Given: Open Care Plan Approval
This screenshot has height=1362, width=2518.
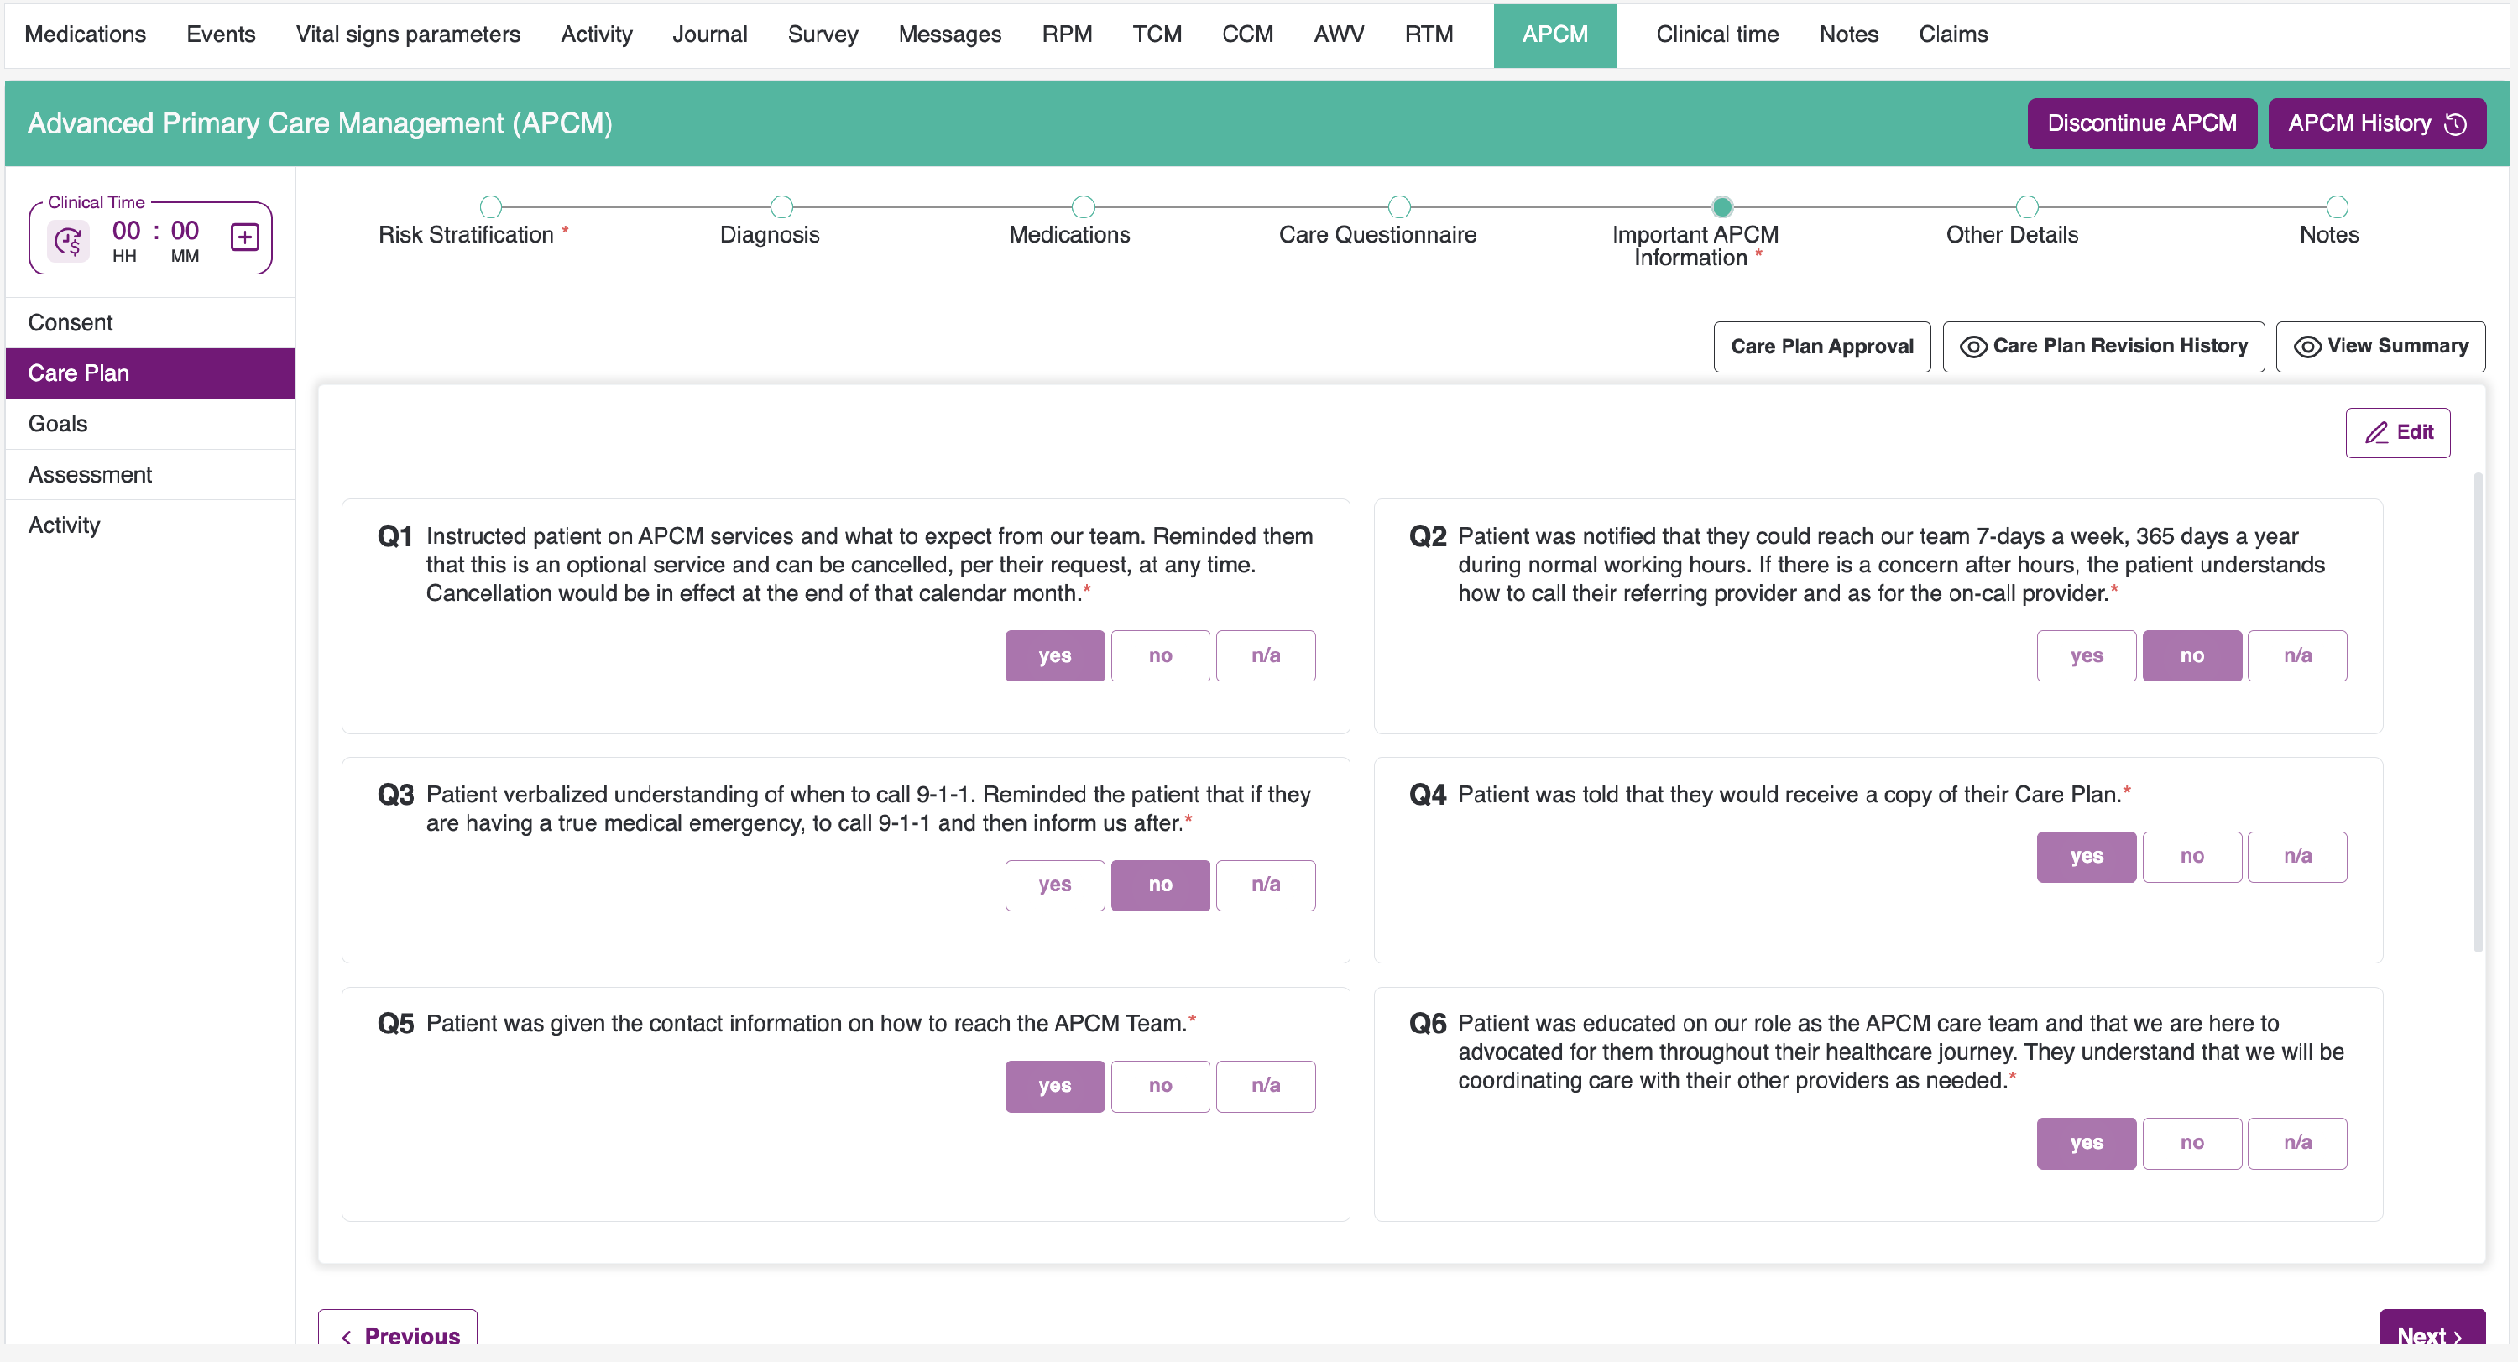Looking at the screenshot, I should pos(1821,347).
